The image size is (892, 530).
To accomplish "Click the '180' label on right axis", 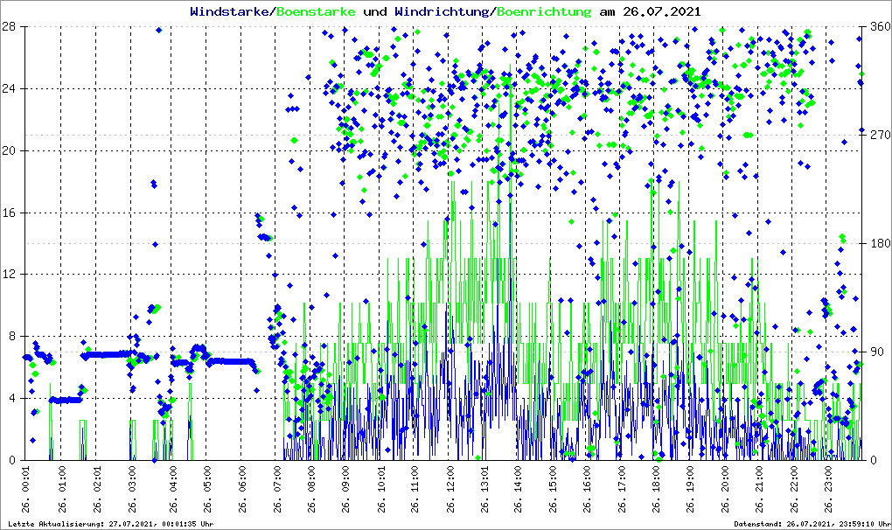I will 877,244.
